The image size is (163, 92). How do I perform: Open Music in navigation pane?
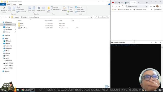[7, 51]
